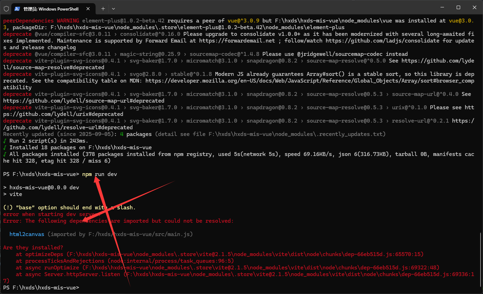Click the administrator shield icon in title bar
The image size is (483, 294).
pyautogui.click(x=6, y=8)
